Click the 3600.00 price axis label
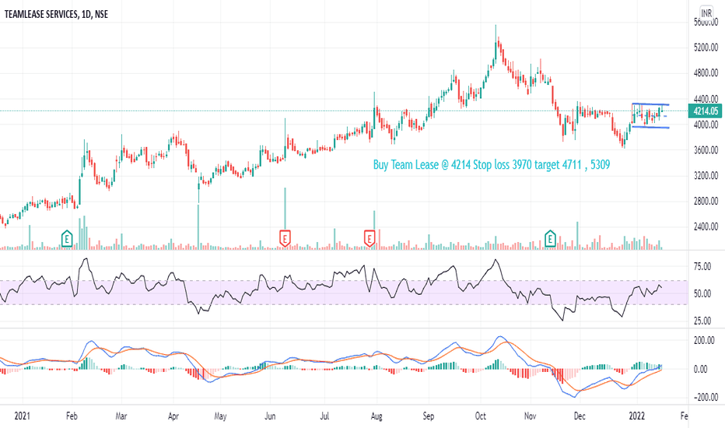The height and width of the screenshot is (428, 725). [x=706, y=150]
